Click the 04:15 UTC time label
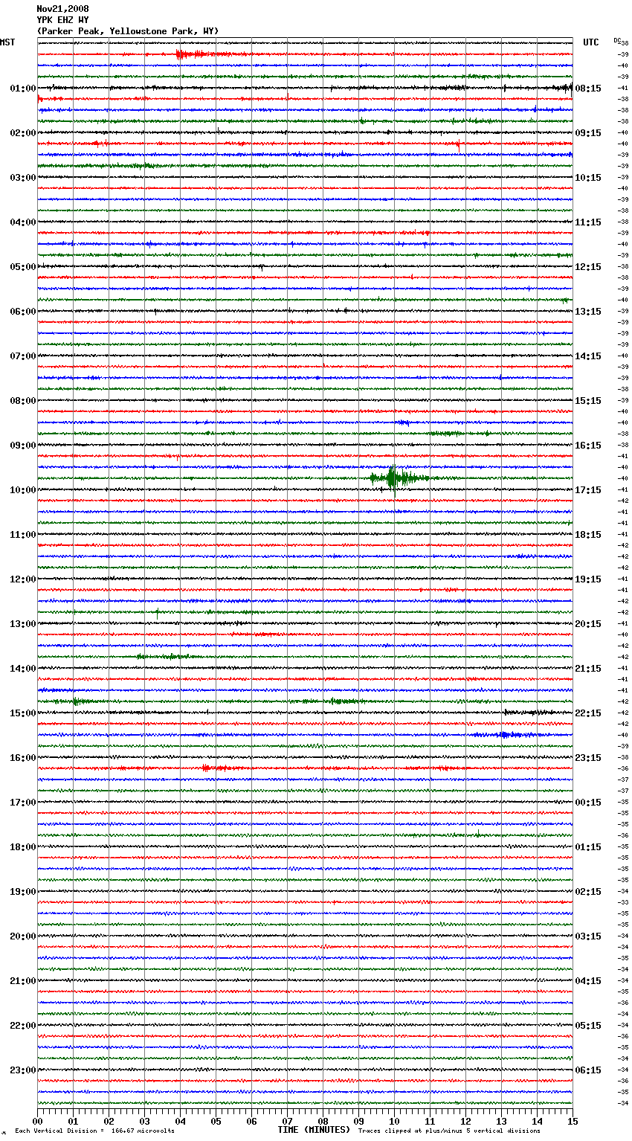The image size is (632, 1141). (x=588, y=981)
